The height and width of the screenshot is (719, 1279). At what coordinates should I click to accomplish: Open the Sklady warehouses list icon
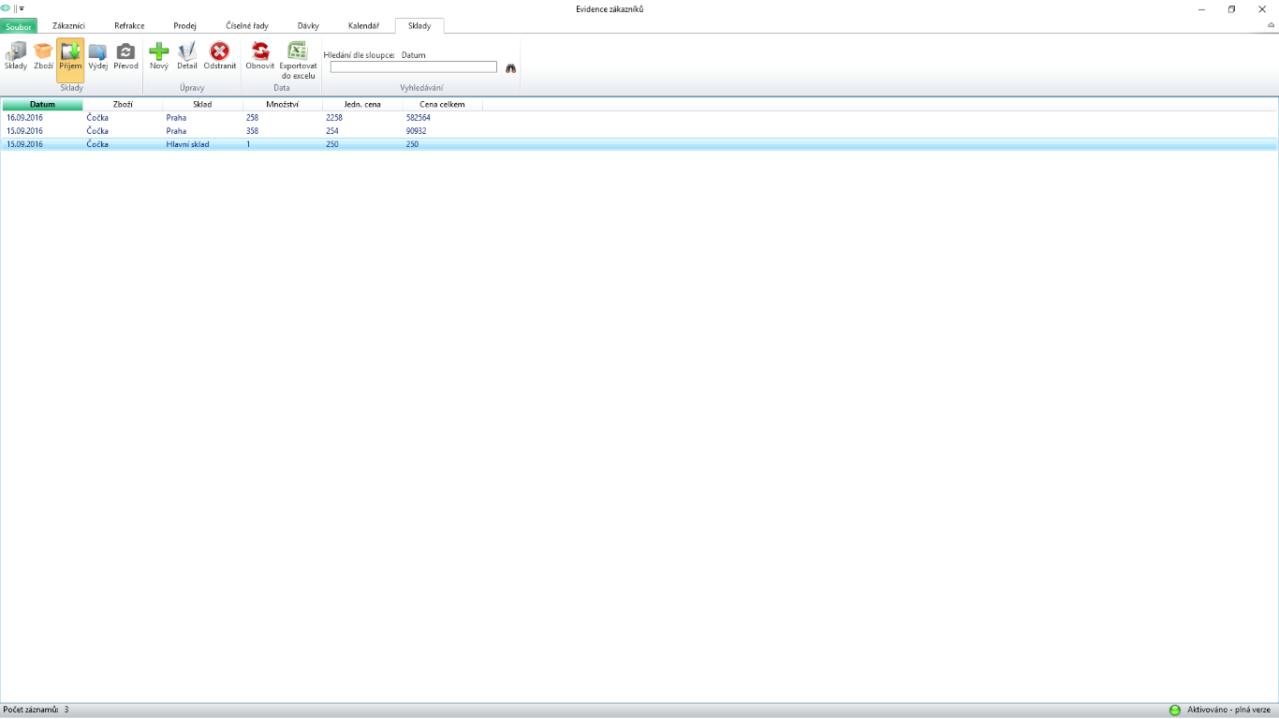pyautogui.click(x=16, y=56)
